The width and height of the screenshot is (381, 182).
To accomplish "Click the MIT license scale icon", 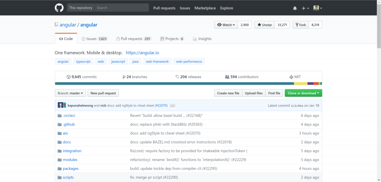I will click(291, 77).
